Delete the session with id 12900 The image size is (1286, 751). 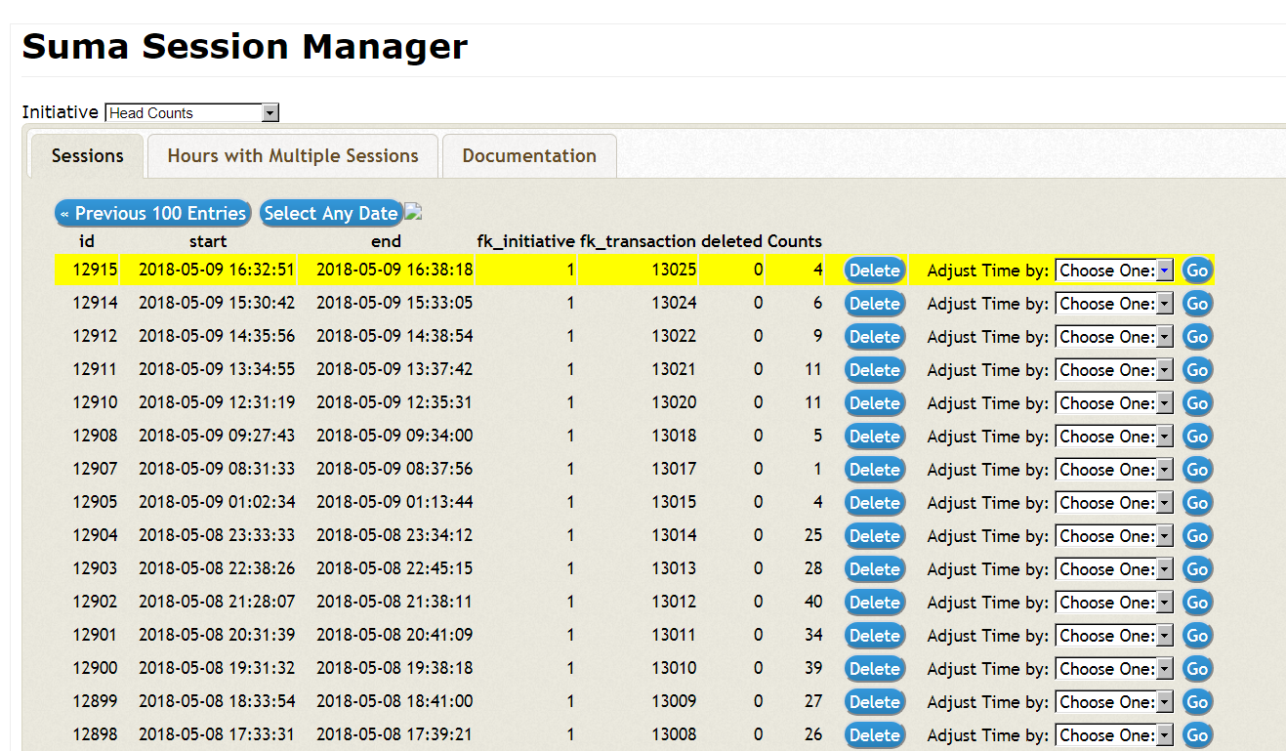coord(874,669)
